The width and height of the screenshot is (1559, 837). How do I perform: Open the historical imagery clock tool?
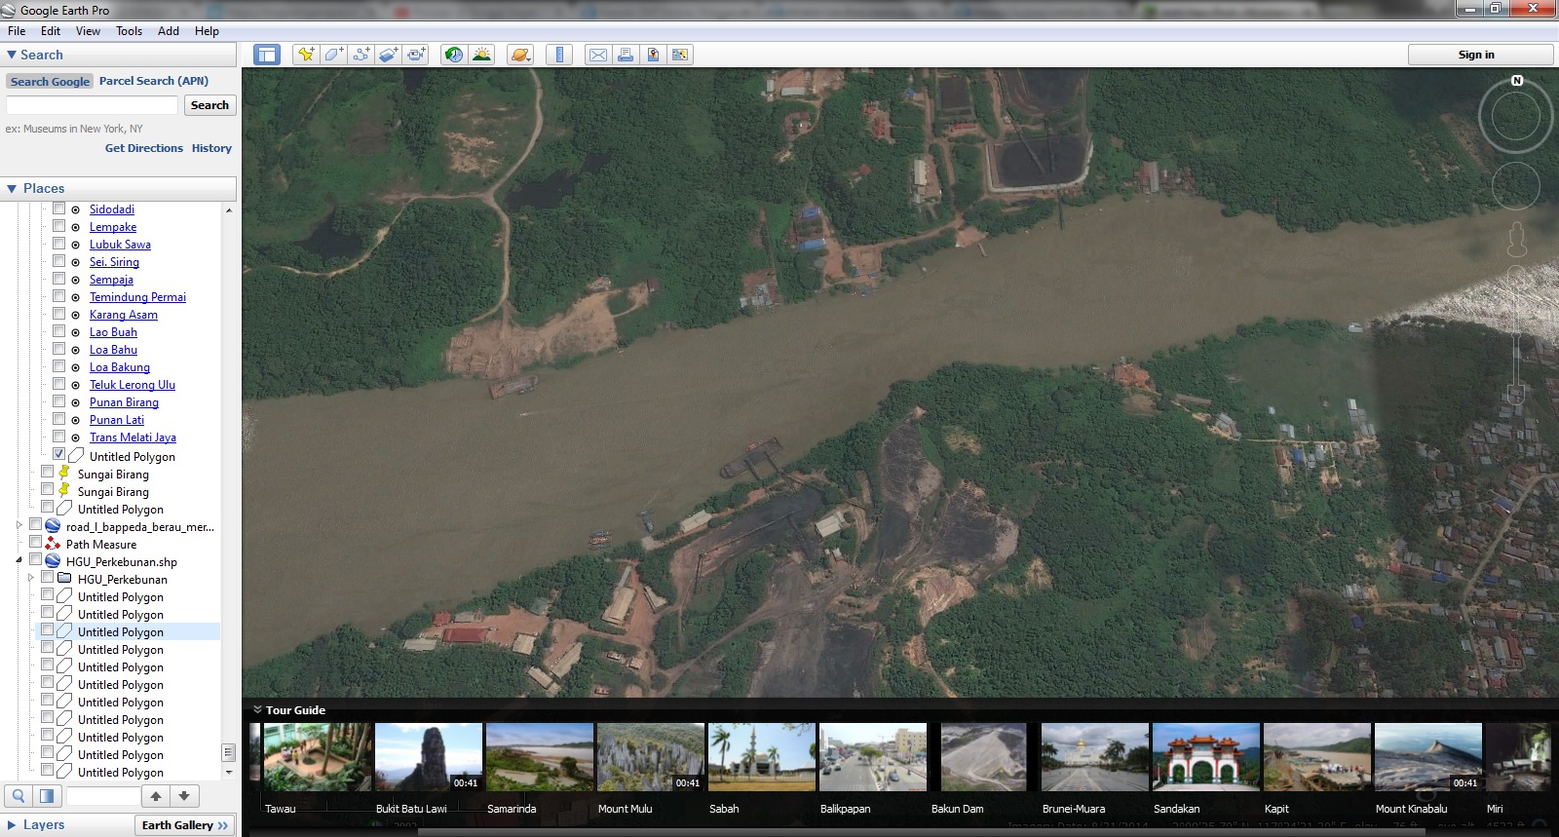click(x=453, y=55)
